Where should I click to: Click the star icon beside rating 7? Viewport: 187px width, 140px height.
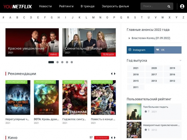146,112
